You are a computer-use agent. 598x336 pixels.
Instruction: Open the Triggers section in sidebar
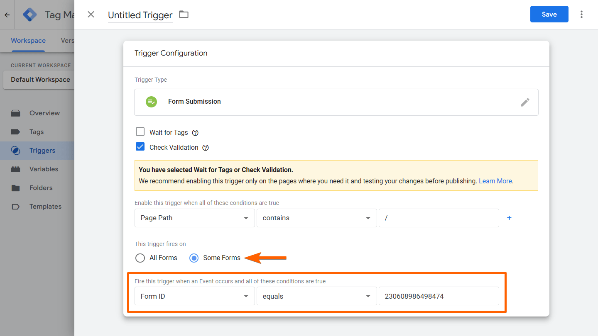click(x=42, y=151)
